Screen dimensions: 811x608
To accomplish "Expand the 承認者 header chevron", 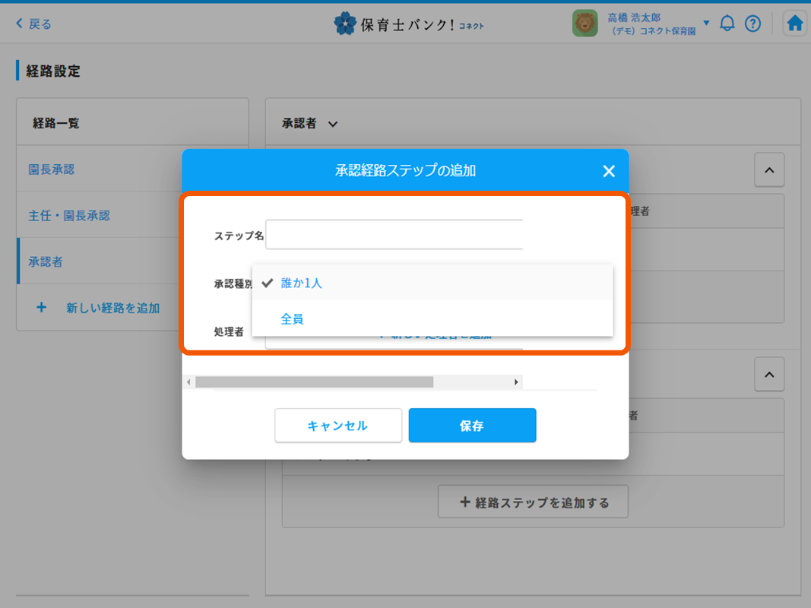I will click(x=332, y=124).
